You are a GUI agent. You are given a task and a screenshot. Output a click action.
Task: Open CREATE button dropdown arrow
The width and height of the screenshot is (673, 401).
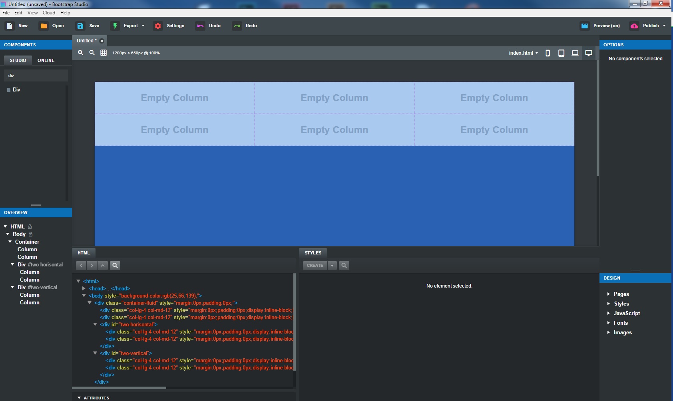pyautogui.click(x=332, y=265)
